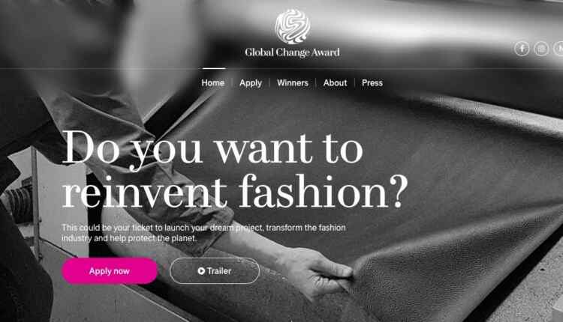Screen dimensions: 563x322
Task: Click the partially visible third social icon
Action: point(558,49)
